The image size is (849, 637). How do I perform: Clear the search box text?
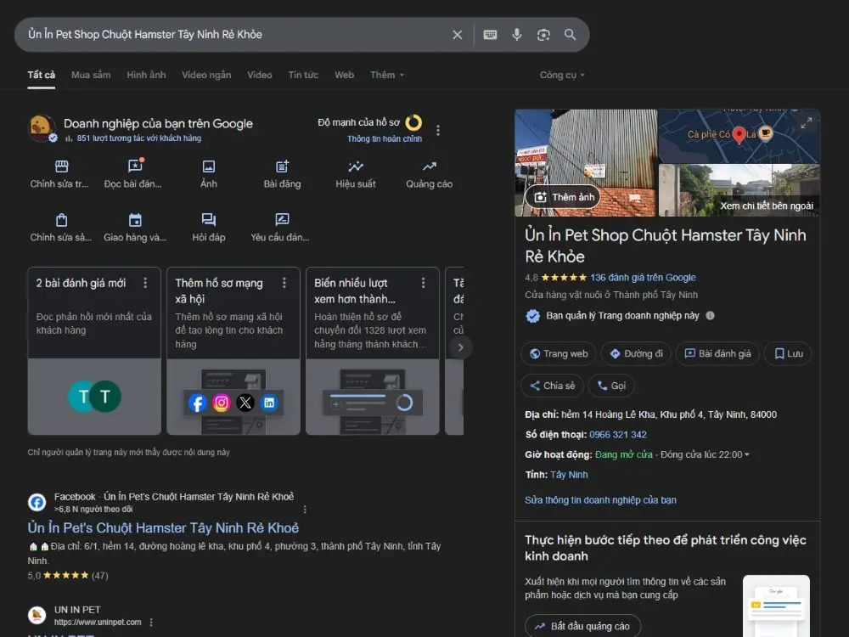click(x=457, y=35)
